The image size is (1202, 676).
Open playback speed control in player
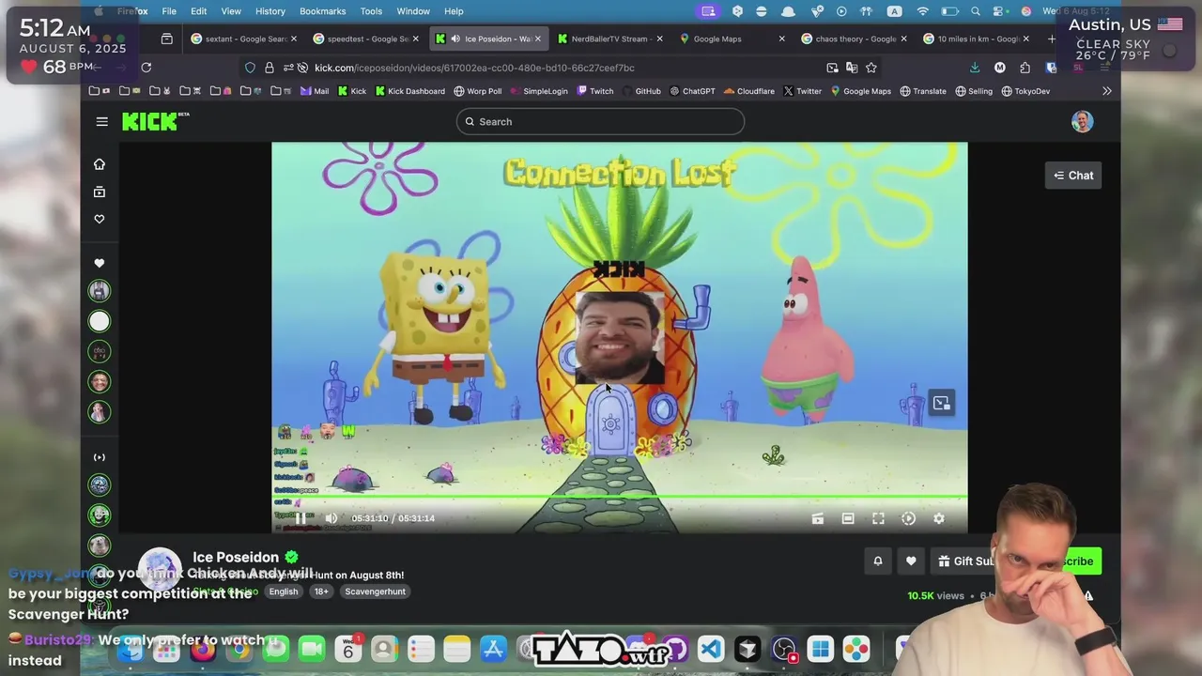pos(908,518)
